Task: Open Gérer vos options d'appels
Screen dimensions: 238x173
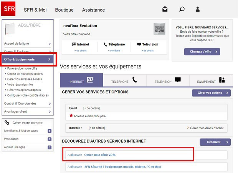Action: pyautogui.click(x=24, y=90)
